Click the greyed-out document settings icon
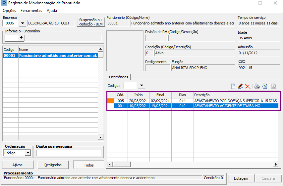 (274, 86)
